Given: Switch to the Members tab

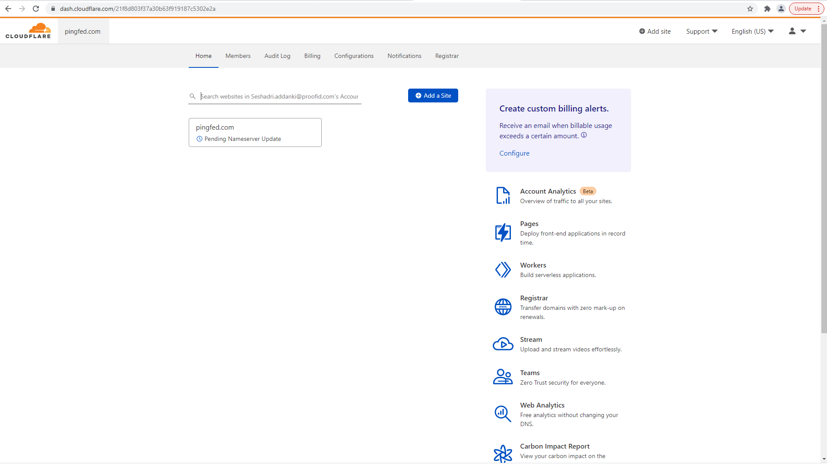Looking at the screenshot, I should (238, 56).
